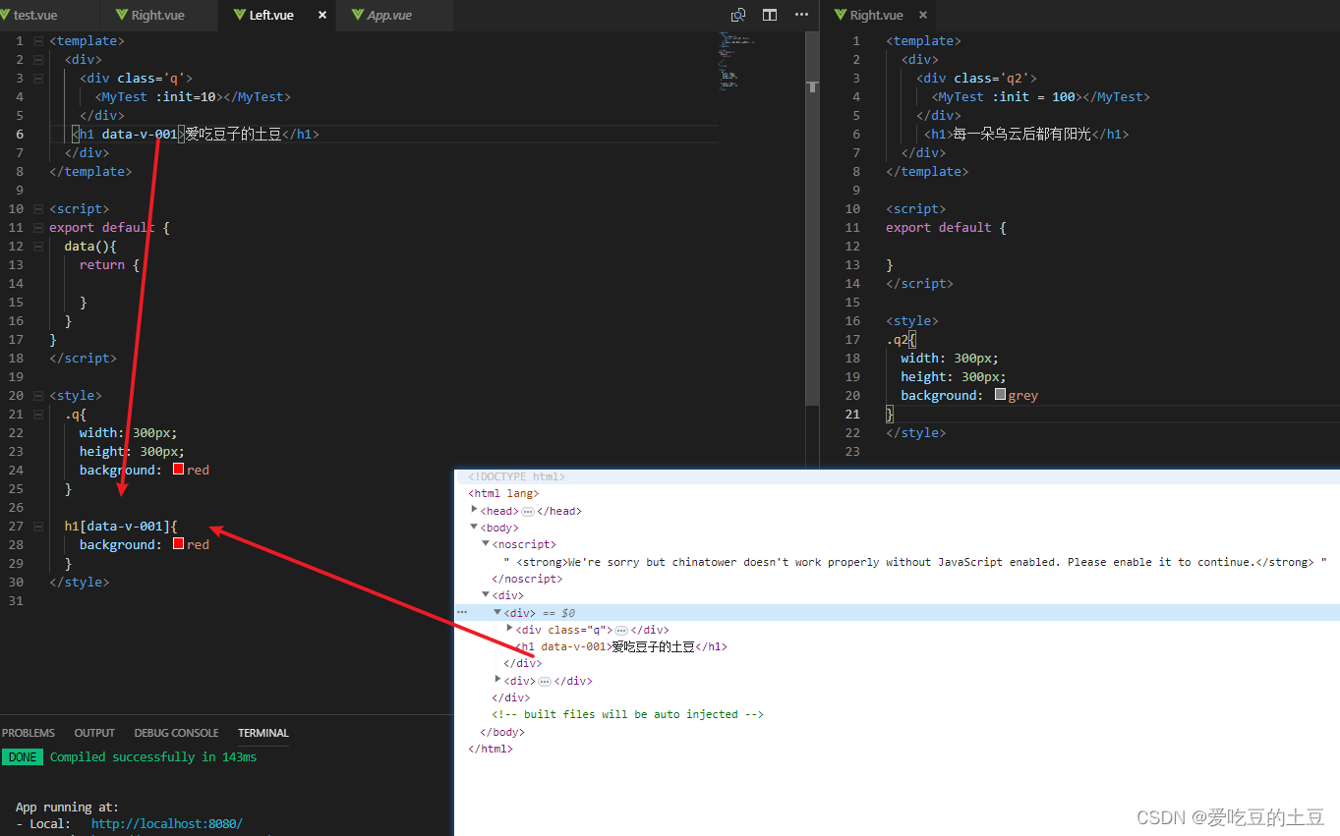Image resolution: width=1340 pixels, height=836 pixels.
Task: Close the Left.vue editor tab
Action: click(x=321, y=15)
